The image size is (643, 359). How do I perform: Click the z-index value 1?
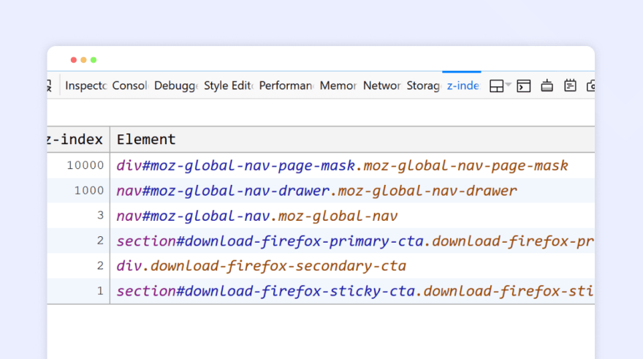tap(101, 291)
